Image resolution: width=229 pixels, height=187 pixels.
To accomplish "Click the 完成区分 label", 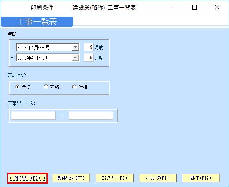I will pos(16,75).
